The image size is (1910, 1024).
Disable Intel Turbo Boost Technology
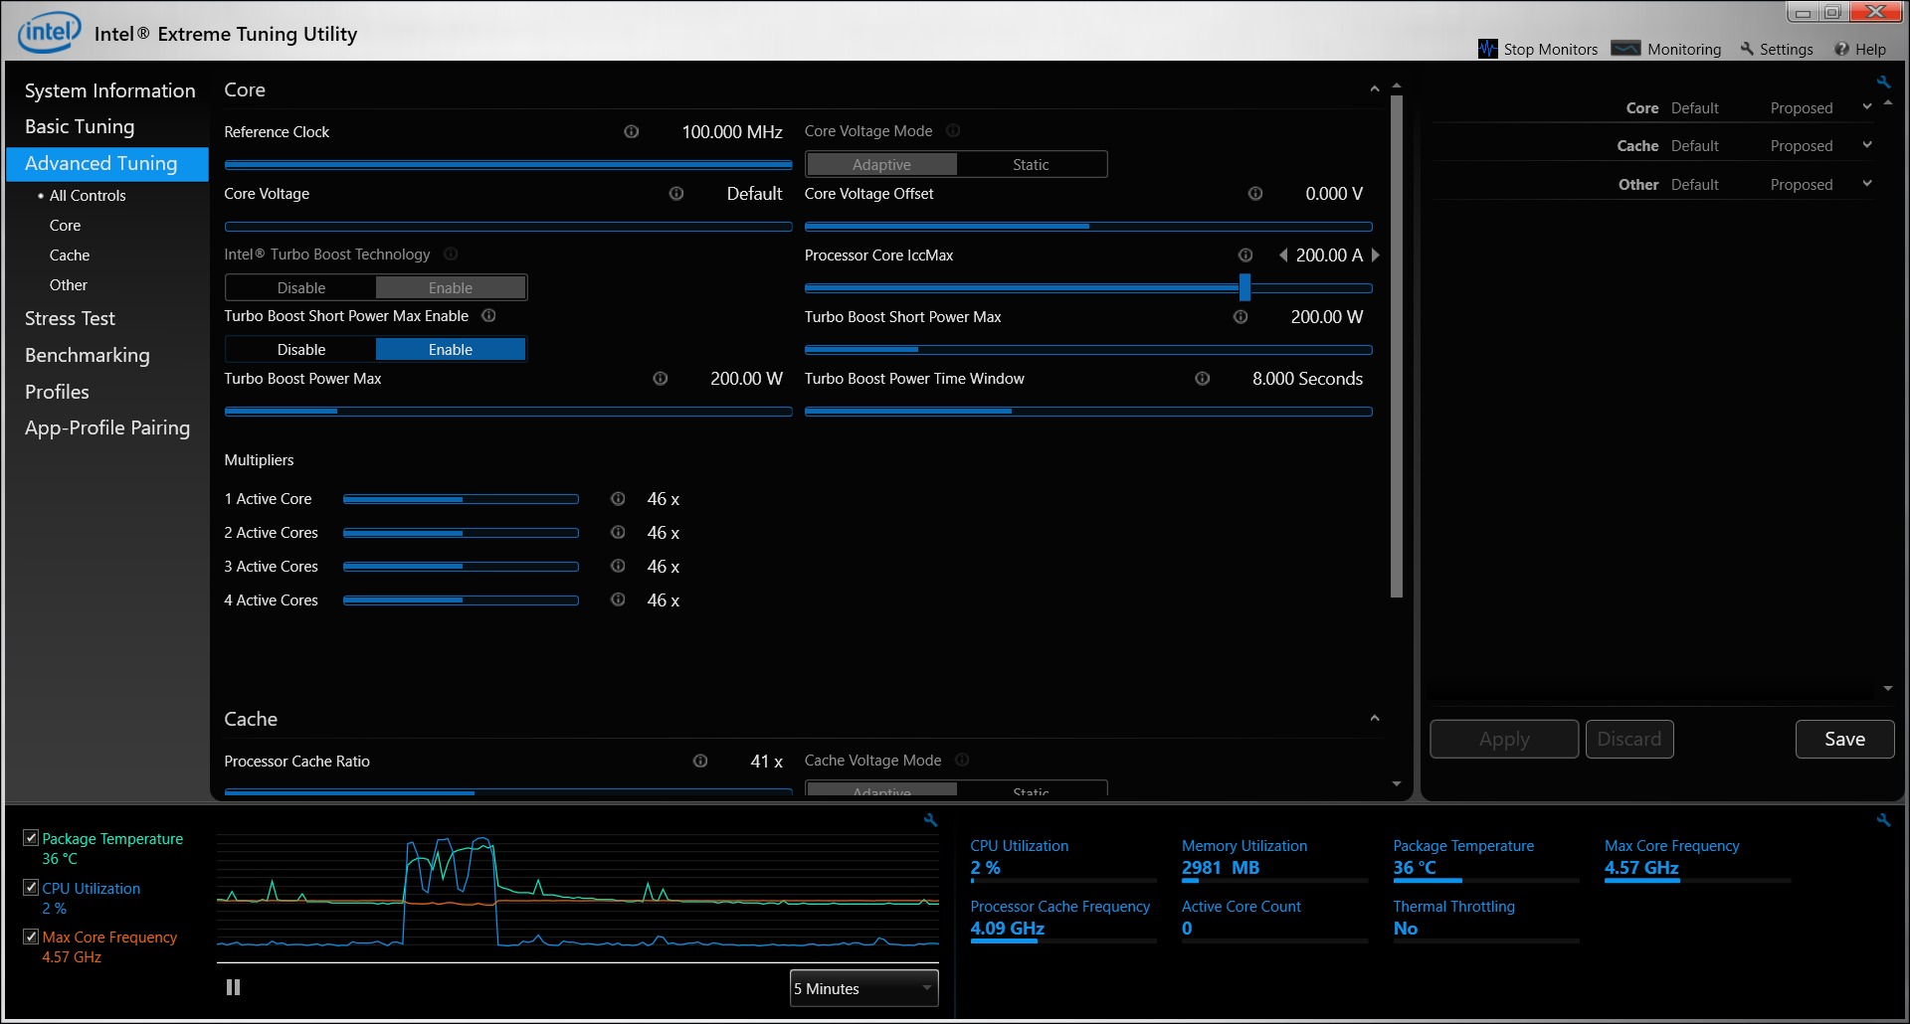click(301, 287)
